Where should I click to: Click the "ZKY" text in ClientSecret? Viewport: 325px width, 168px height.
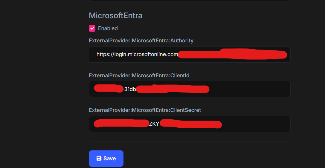click(154, 124)
